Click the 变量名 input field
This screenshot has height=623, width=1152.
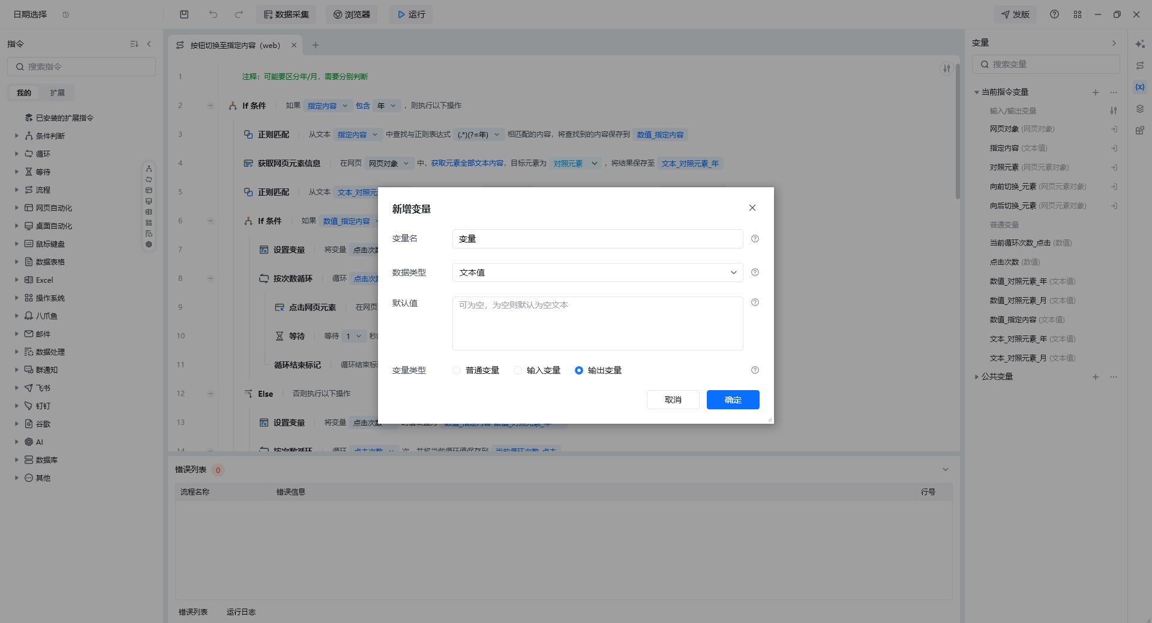point(598,239)
